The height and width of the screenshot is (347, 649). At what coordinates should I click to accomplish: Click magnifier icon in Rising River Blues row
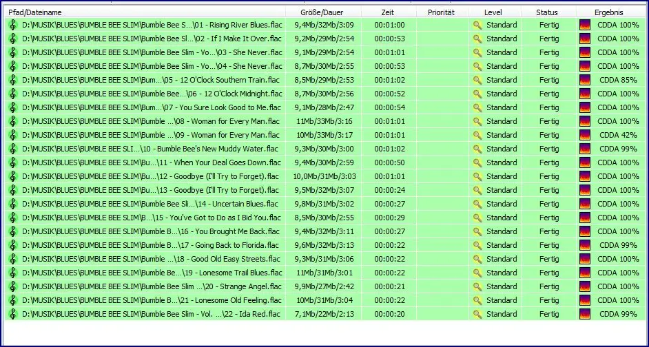coord(477,25)
